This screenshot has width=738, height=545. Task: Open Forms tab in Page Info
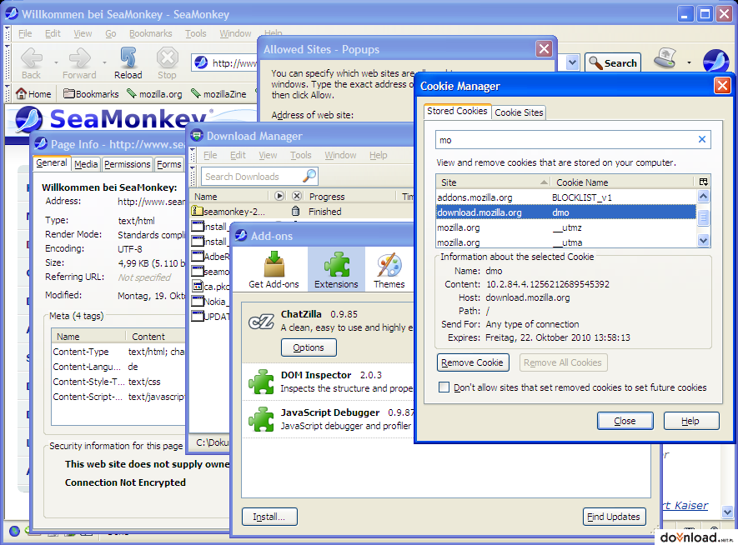(x=169, y=164)
